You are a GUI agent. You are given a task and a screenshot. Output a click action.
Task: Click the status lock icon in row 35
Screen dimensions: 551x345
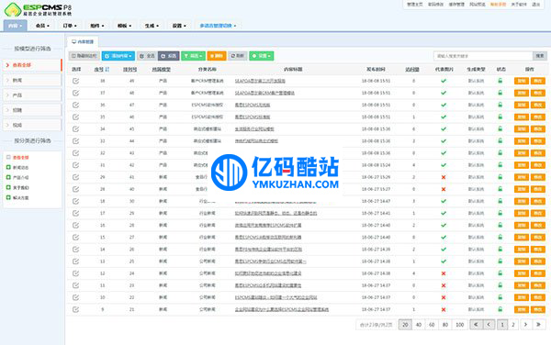coord(500,117)
